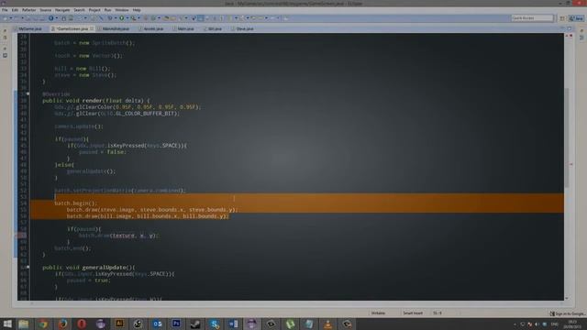
Task: Open the Edit menu
Action: [x=15, y=10]
